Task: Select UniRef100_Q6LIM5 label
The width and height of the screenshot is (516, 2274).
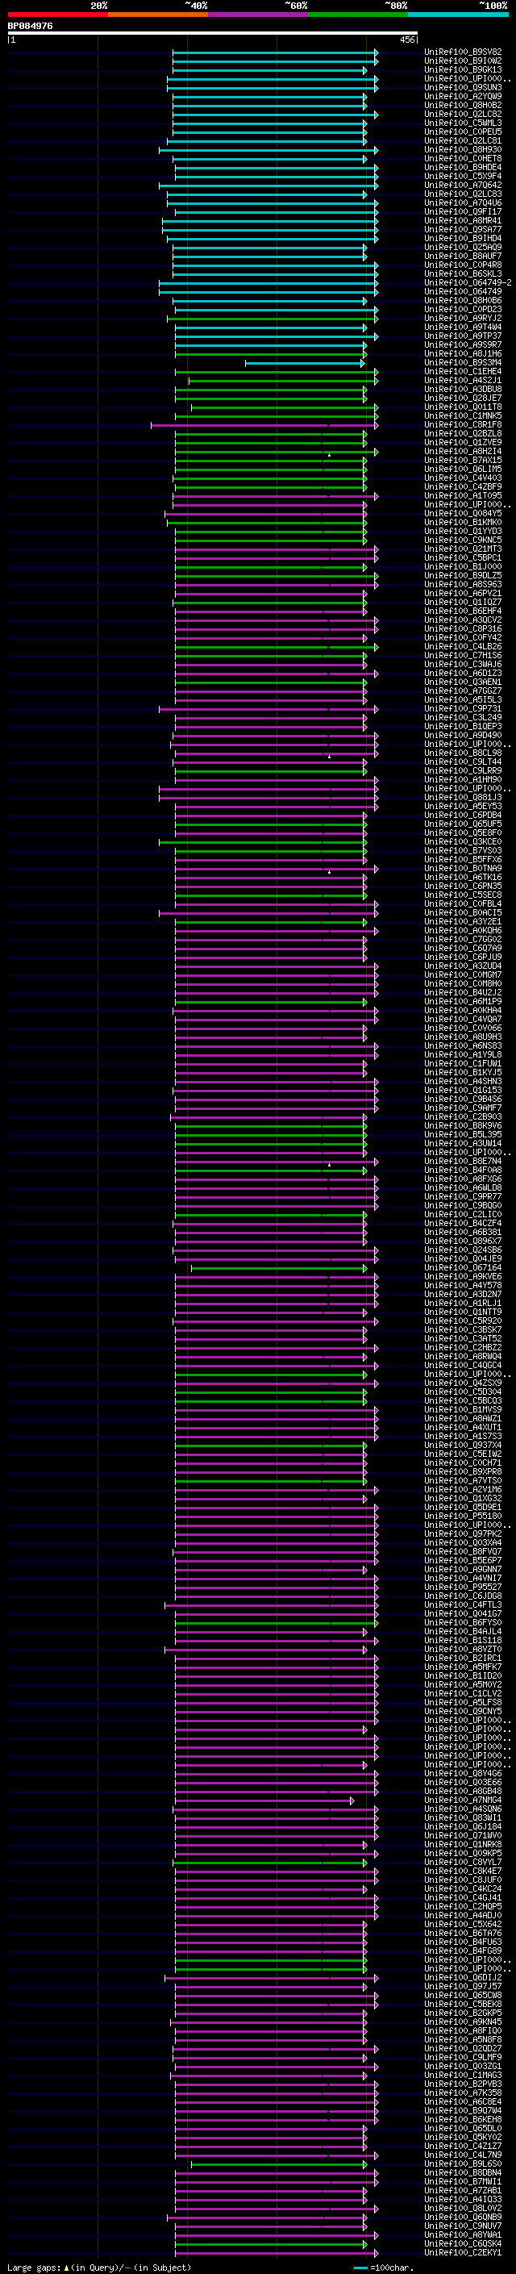Action: pos(463,469)
